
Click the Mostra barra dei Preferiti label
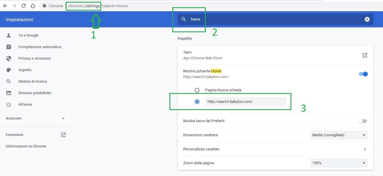[x=204, y=121]
